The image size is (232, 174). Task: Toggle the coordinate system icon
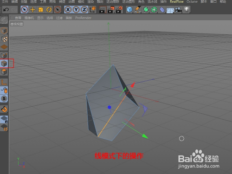pos(92,9)
